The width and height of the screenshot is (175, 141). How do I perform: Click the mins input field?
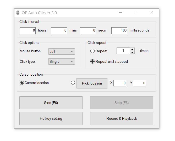[x=59, y=30]
